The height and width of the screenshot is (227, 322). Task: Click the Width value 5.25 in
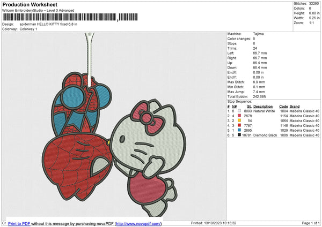pos(314,18)
